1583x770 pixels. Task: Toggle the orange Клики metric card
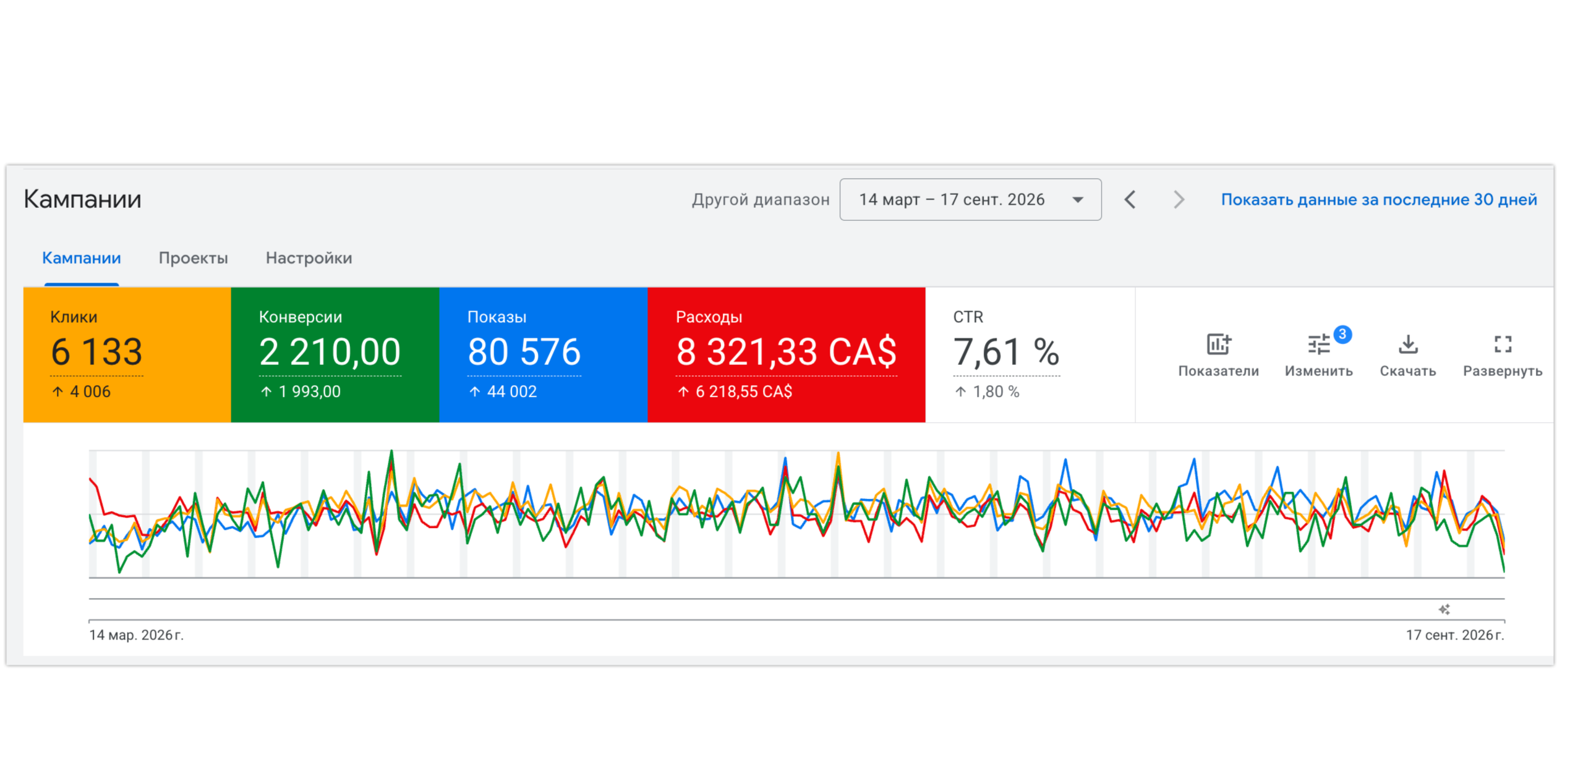pos(127,354)
